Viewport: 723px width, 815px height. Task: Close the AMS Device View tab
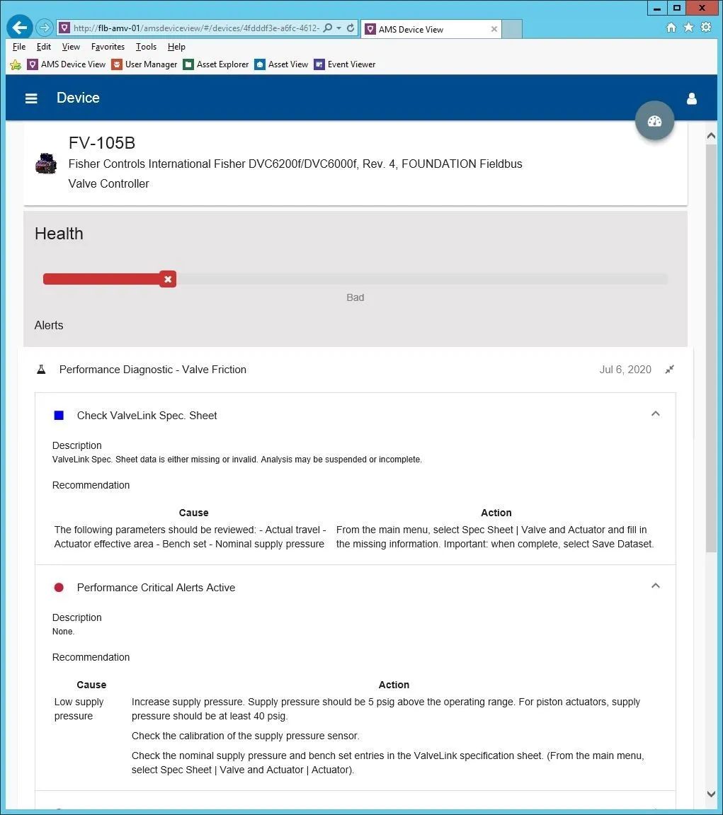pyautogui.click(x=494, y=29)
